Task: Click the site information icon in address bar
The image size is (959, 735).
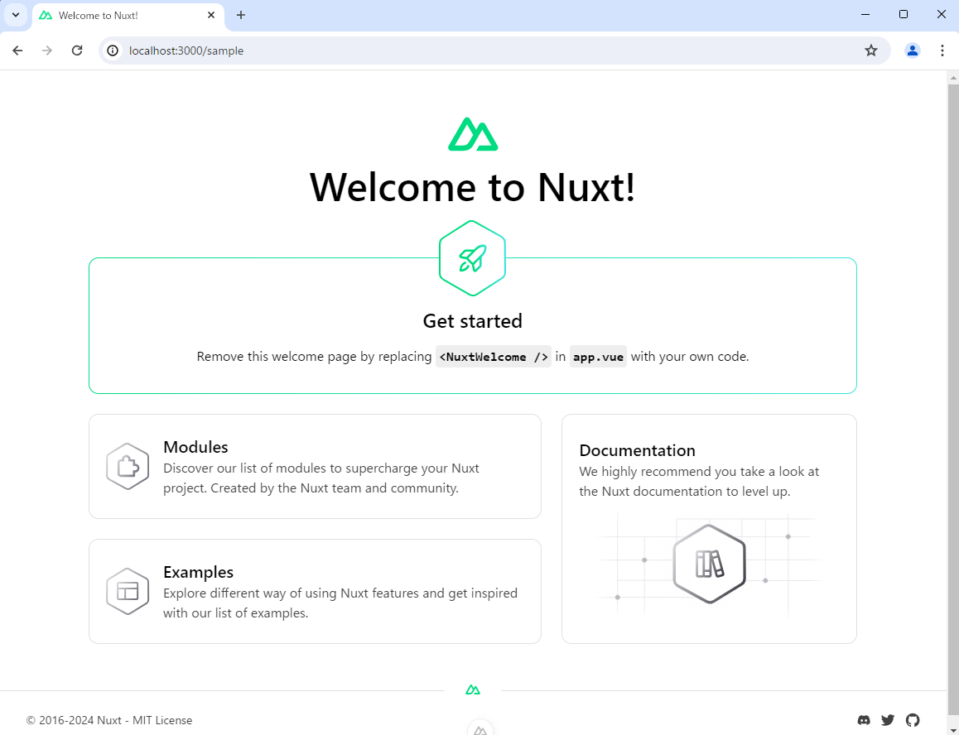Action: click(112, 50)
